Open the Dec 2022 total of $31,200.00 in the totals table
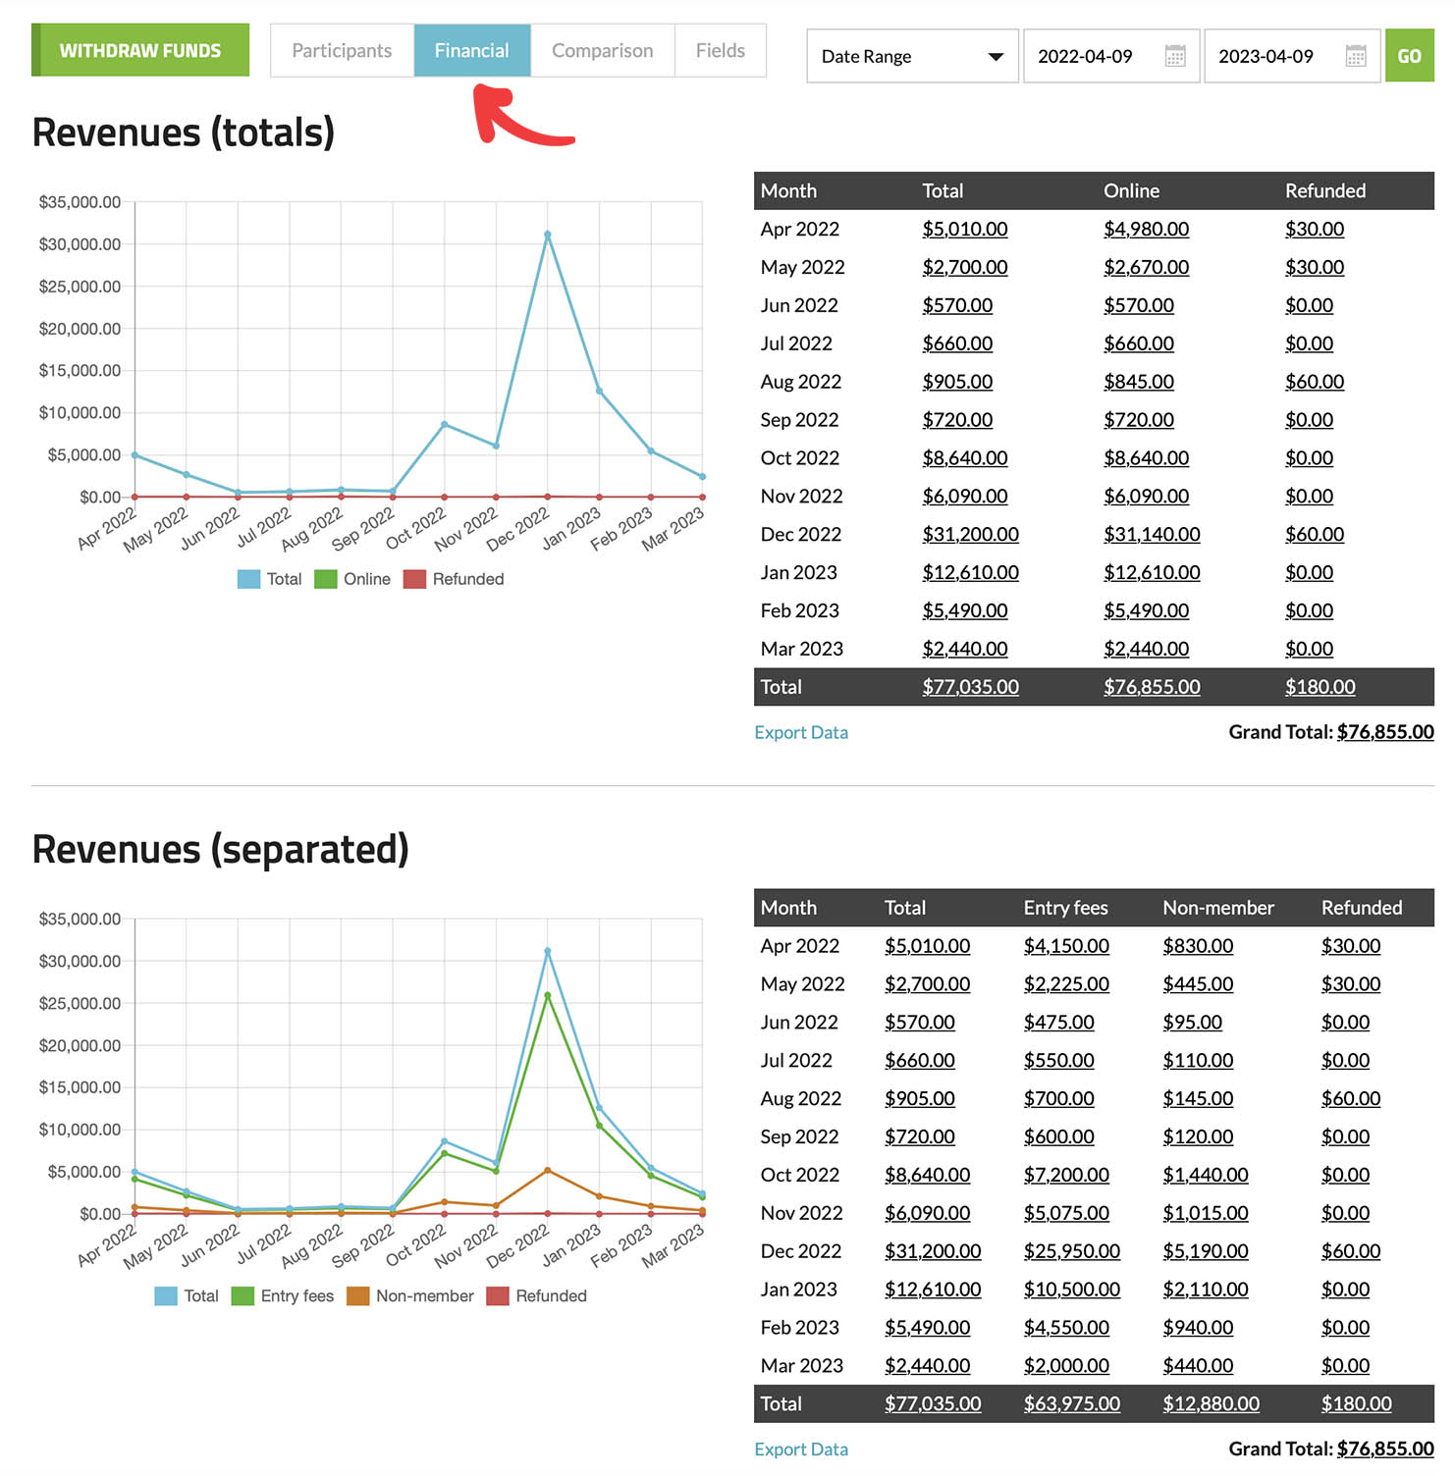 coord(969,534)
